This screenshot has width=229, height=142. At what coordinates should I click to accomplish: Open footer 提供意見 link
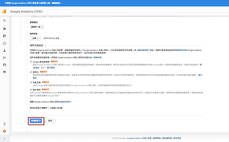coord(177,138)
